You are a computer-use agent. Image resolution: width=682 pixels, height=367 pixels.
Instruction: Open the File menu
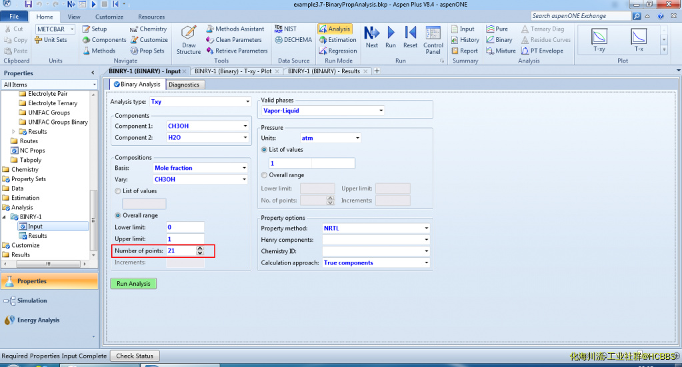[14, 17]
